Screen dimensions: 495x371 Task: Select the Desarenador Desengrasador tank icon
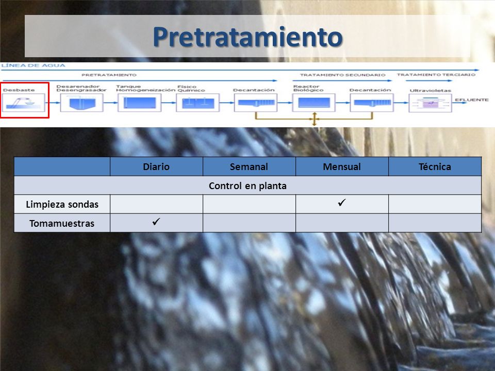tap(82, 103)
